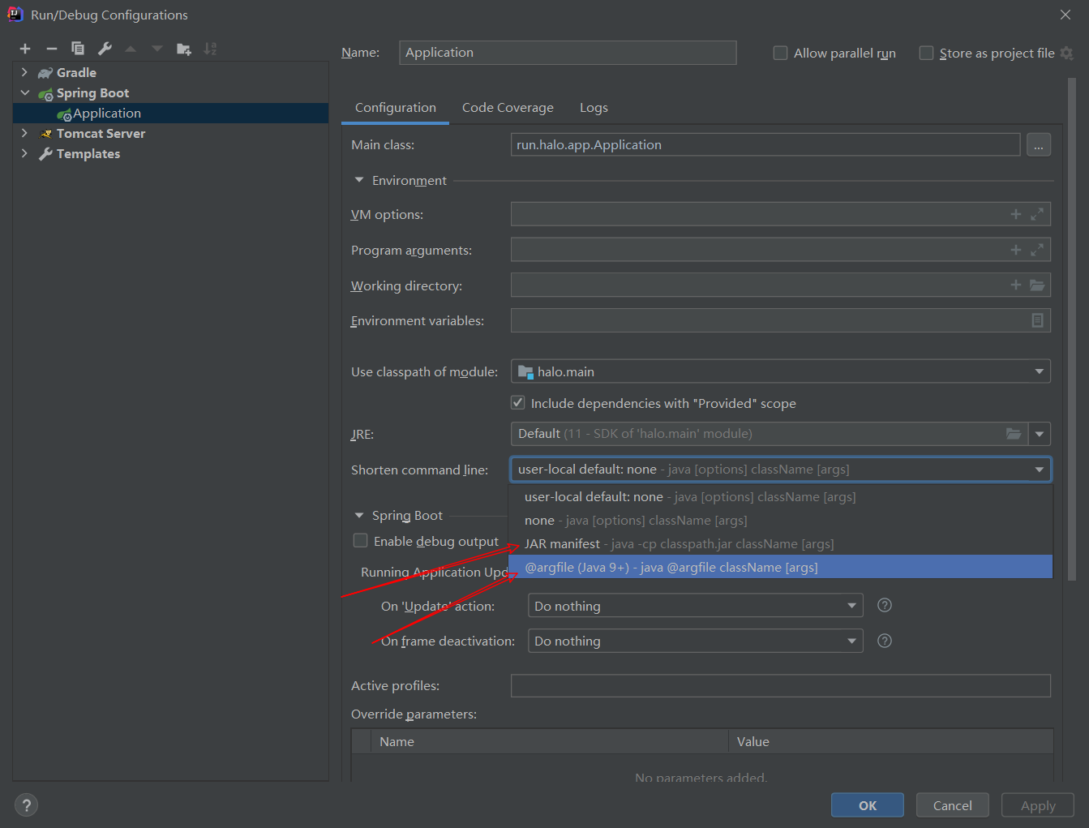
Task: Open help for On 'Update' action
Action: [x=885, y=605]
